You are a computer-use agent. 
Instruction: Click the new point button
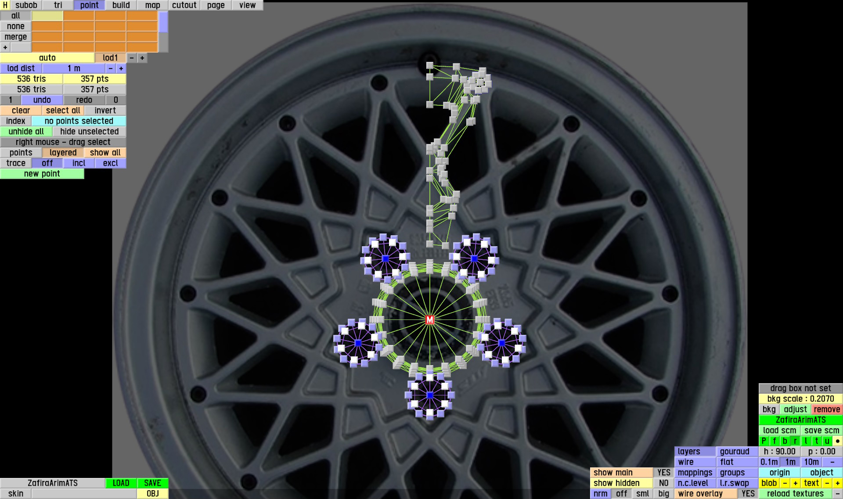(42, 174)
